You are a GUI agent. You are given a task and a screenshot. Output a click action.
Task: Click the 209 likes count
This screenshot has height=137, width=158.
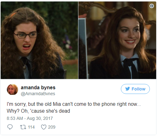point(52,127)
